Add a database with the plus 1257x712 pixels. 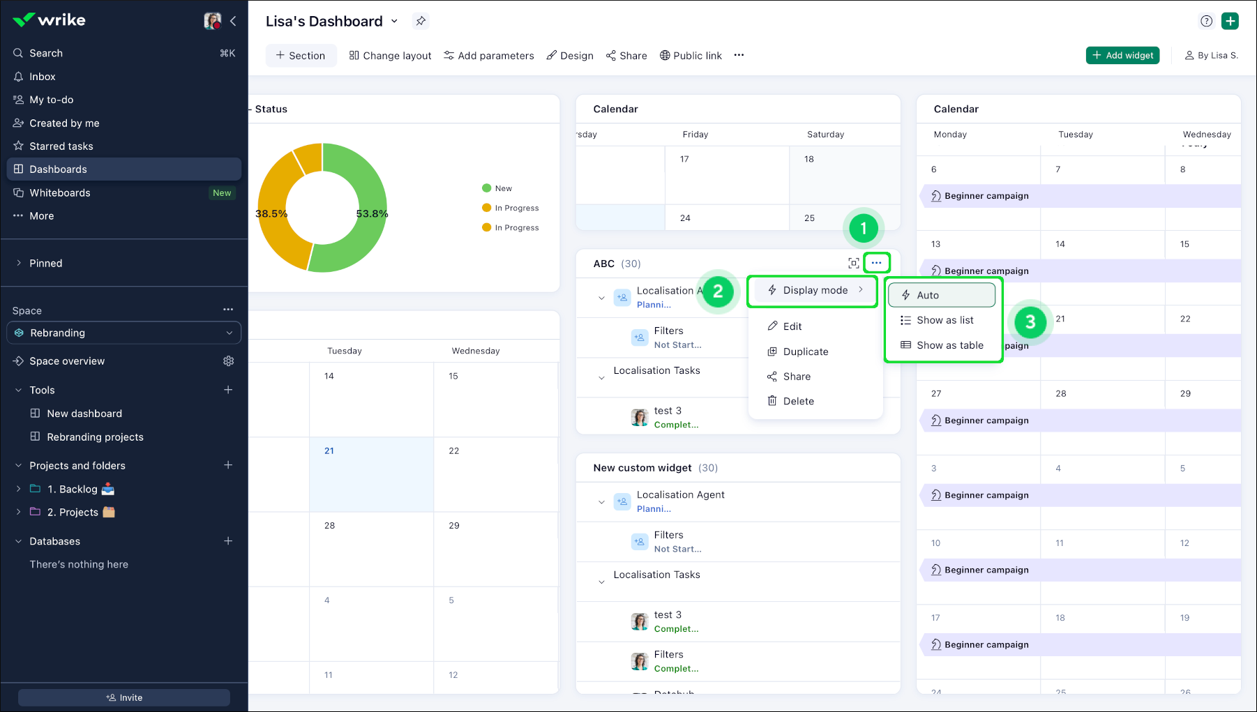228,541
